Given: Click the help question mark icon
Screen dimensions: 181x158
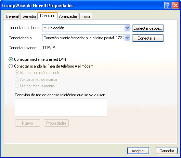Looking at the screenshot, I should point(168,5).
